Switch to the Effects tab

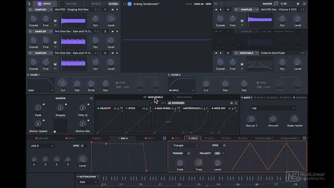tap(94, 4)
